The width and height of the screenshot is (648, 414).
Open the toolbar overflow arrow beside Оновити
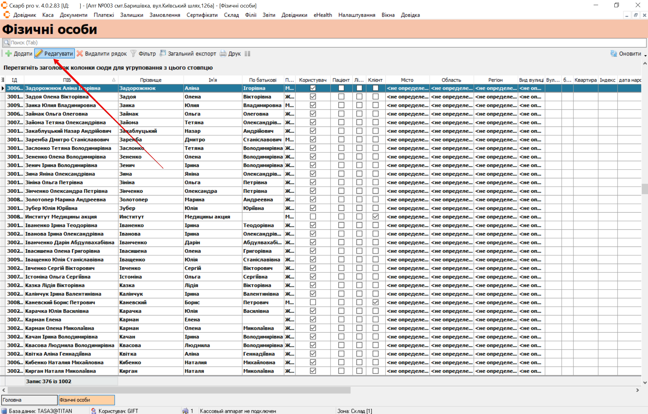[645, 56]
